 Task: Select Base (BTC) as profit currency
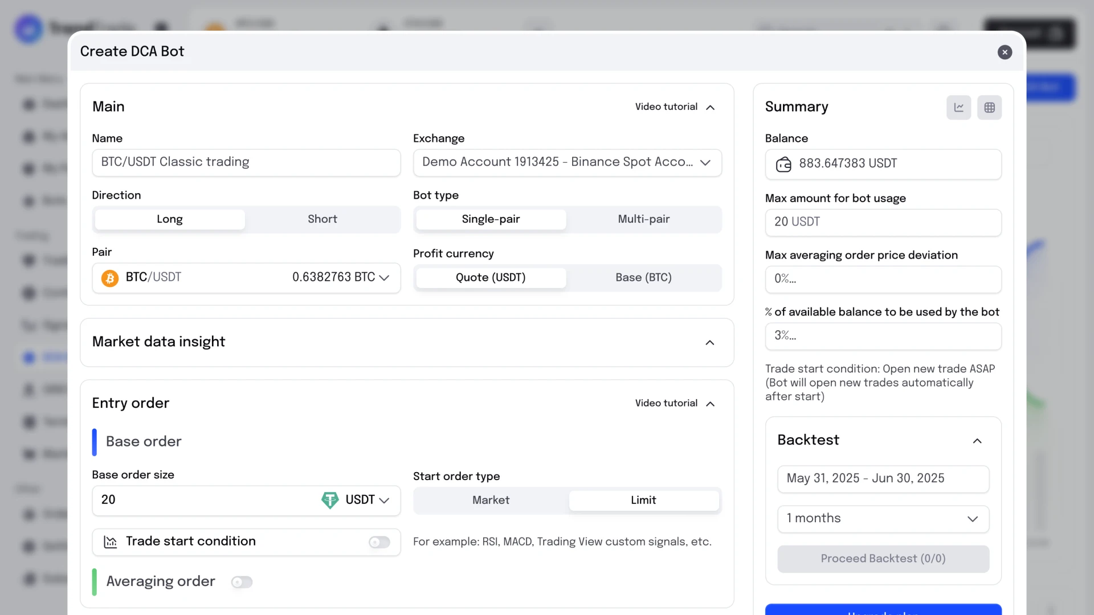643,277
